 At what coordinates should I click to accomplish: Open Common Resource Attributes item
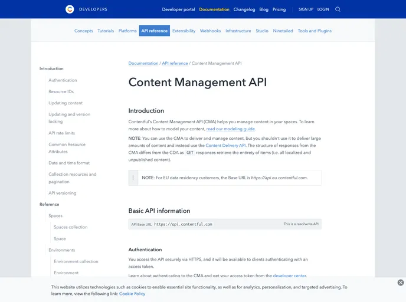point(67,148)
